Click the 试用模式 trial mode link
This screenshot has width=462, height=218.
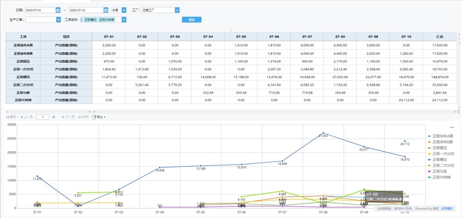(447, 208)
